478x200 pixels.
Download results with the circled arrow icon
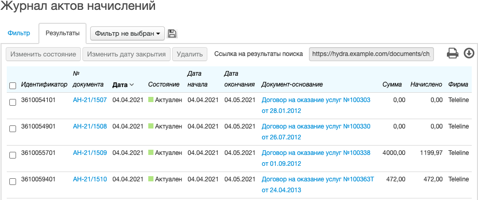tap(469, 53)
